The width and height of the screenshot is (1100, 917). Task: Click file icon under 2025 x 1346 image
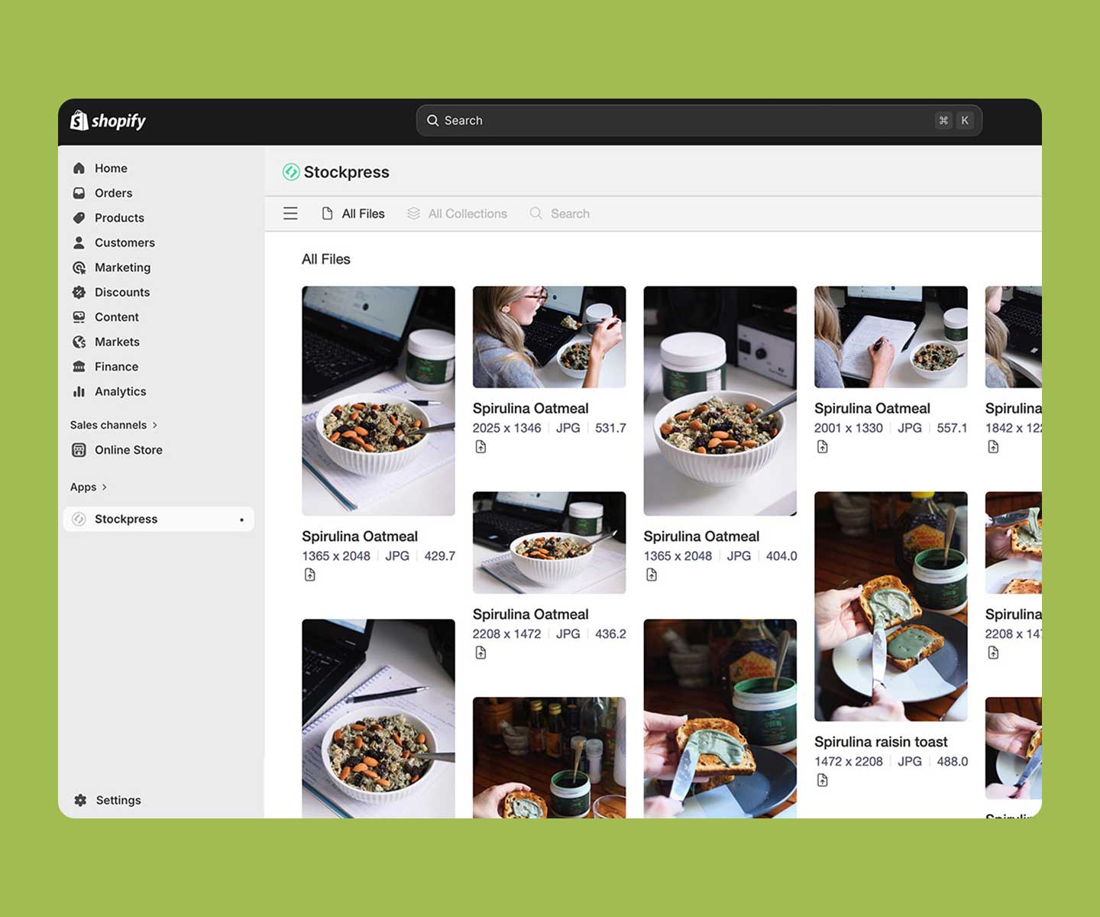[480, 447]
